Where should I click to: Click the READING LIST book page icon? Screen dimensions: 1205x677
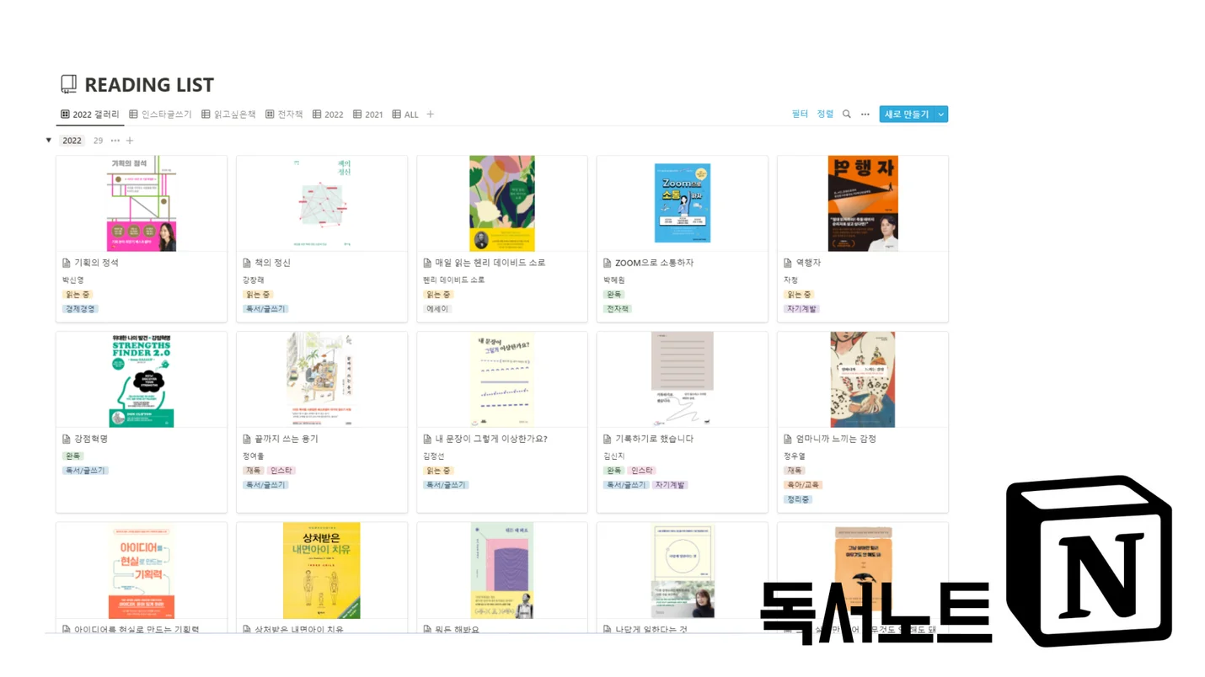coord(69,84)
